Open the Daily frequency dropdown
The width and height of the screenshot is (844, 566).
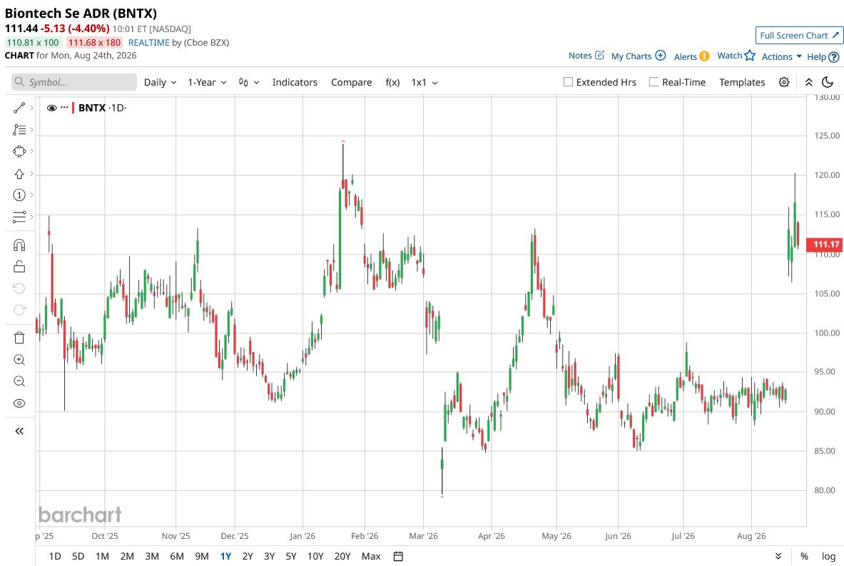point(160,82)
